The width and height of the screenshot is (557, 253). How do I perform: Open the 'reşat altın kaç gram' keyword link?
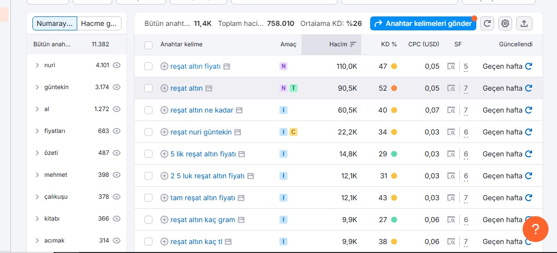point(203,220)
